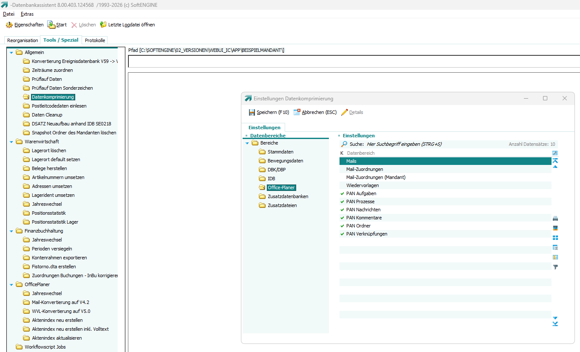The height and width of the screenshot is (352, 580).
Task: Open the Extras menu
Action: coord(27,14)
